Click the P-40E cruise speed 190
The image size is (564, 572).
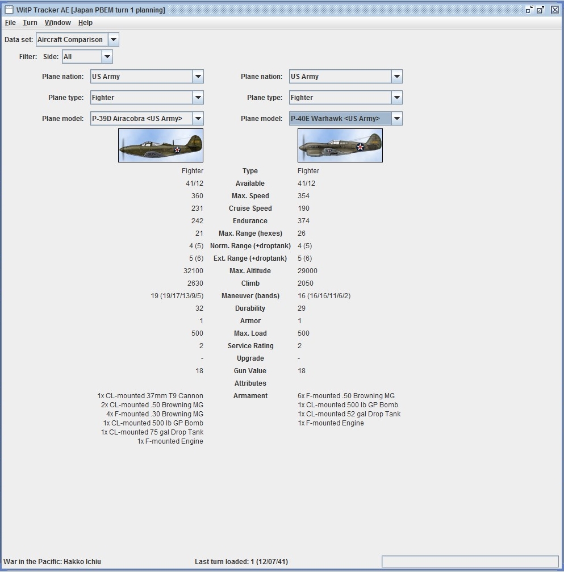pyautogui.click(x=303, y=208)
